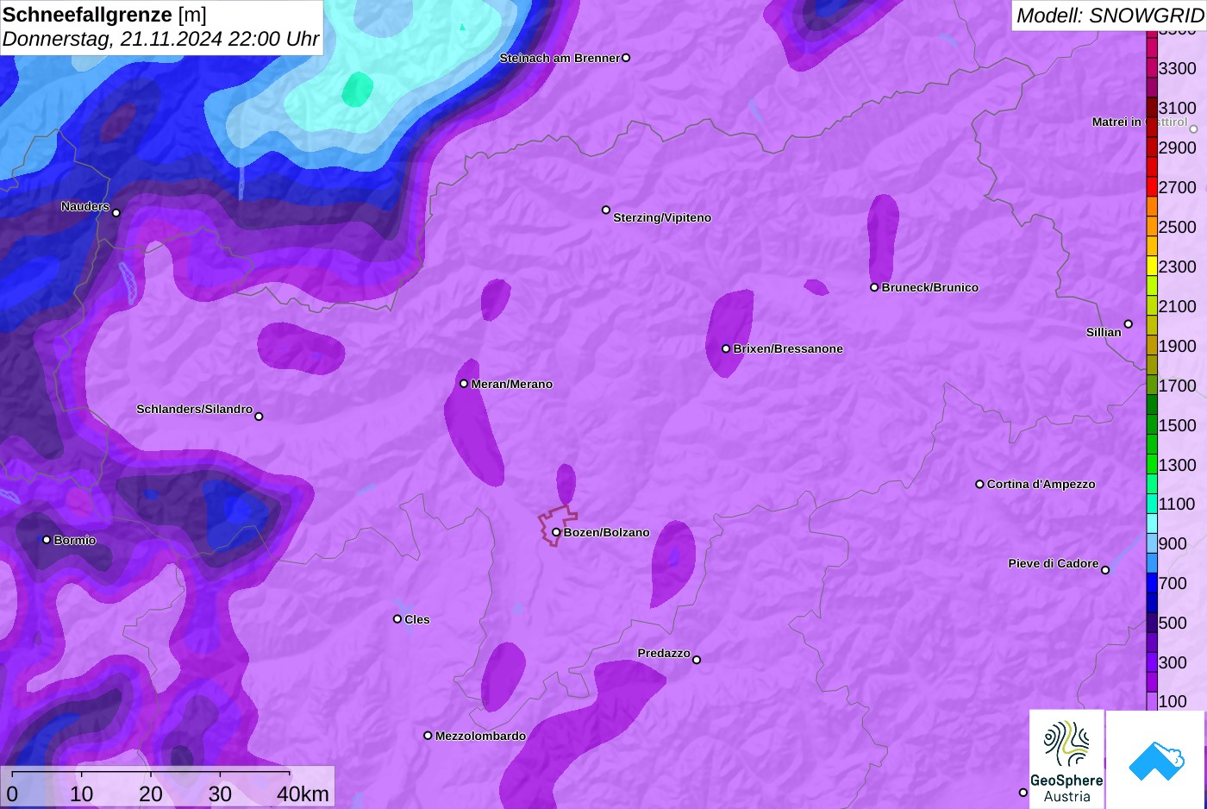Click the Sterzing/Vipiteno text label

(662, 217)
